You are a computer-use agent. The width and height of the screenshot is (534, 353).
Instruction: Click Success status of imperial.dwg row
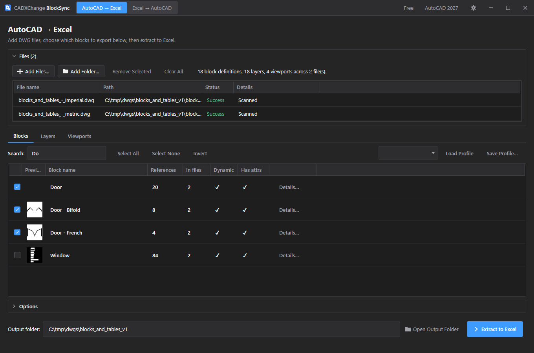216,100
